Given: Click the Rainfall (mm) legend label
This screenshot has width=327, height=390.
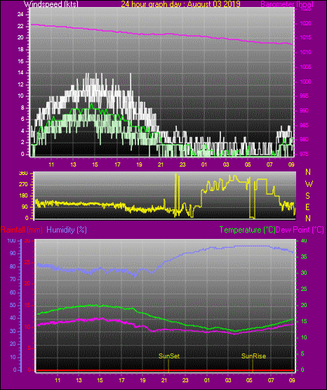Looking at the screenshot, I should pyautogui.click(x=22, y=230).
